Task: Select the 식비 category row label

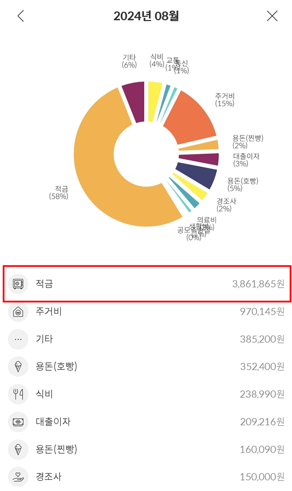Action: (44, 394)
